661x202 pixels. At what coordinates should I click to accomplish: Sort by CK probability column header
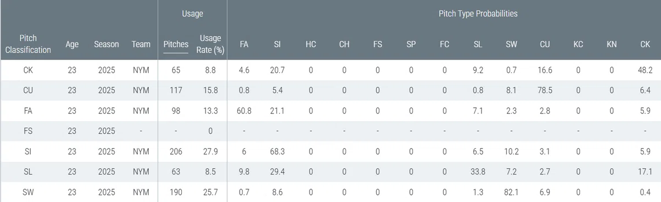645,44
